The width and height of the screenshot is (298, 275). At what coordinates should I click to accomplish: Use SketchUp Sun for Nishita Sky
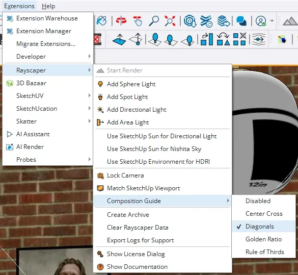162,149
